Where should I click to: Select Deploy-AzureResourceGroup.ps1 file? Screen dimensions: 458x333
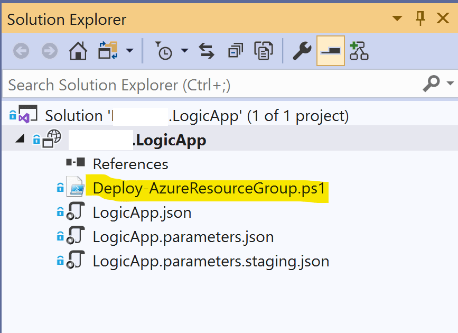tap(209, 188)
